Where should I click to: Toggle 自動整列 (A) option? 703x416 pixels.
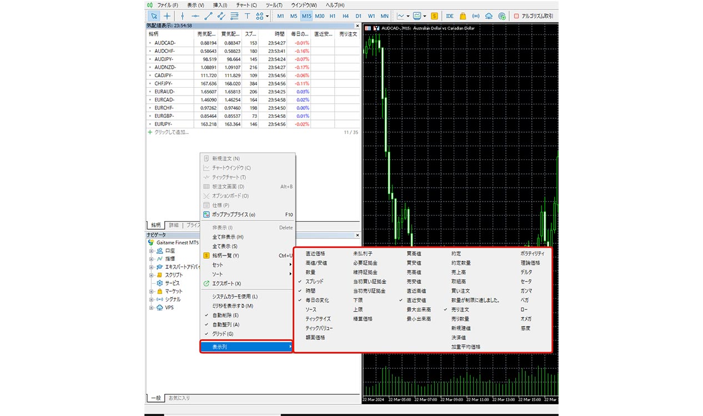coord(248,324)
